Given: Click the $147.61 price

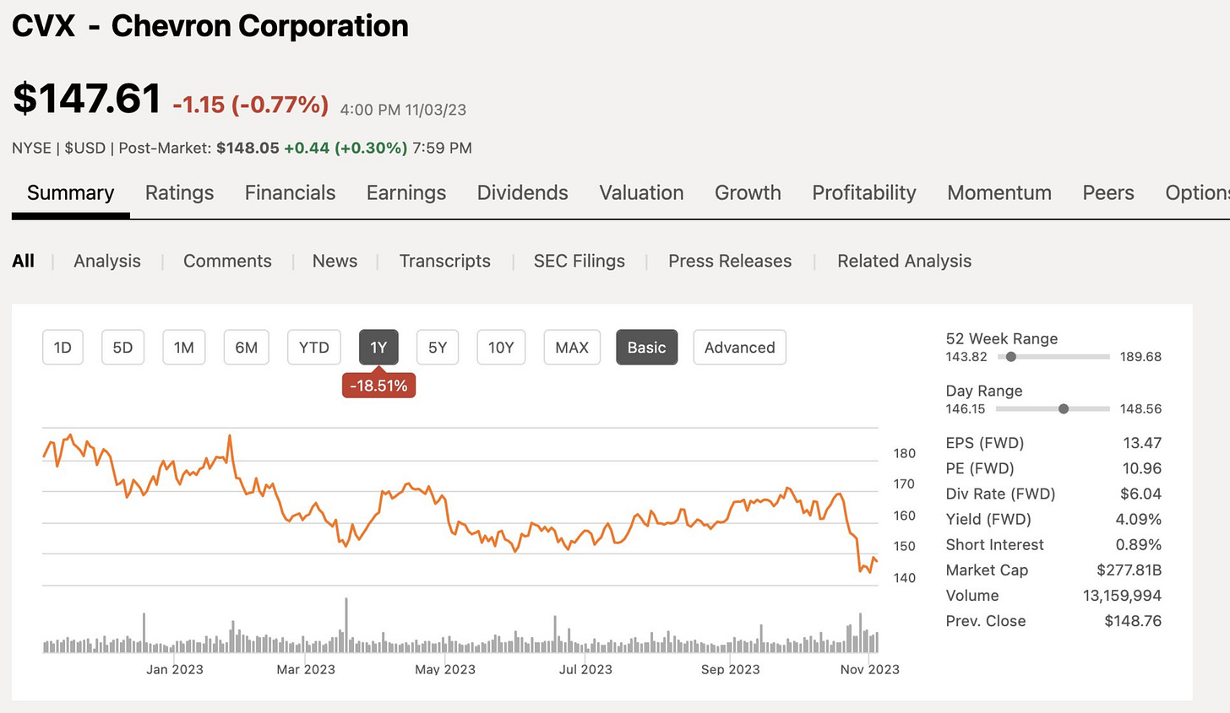Looking at the screenshot, I should point(86,99).
